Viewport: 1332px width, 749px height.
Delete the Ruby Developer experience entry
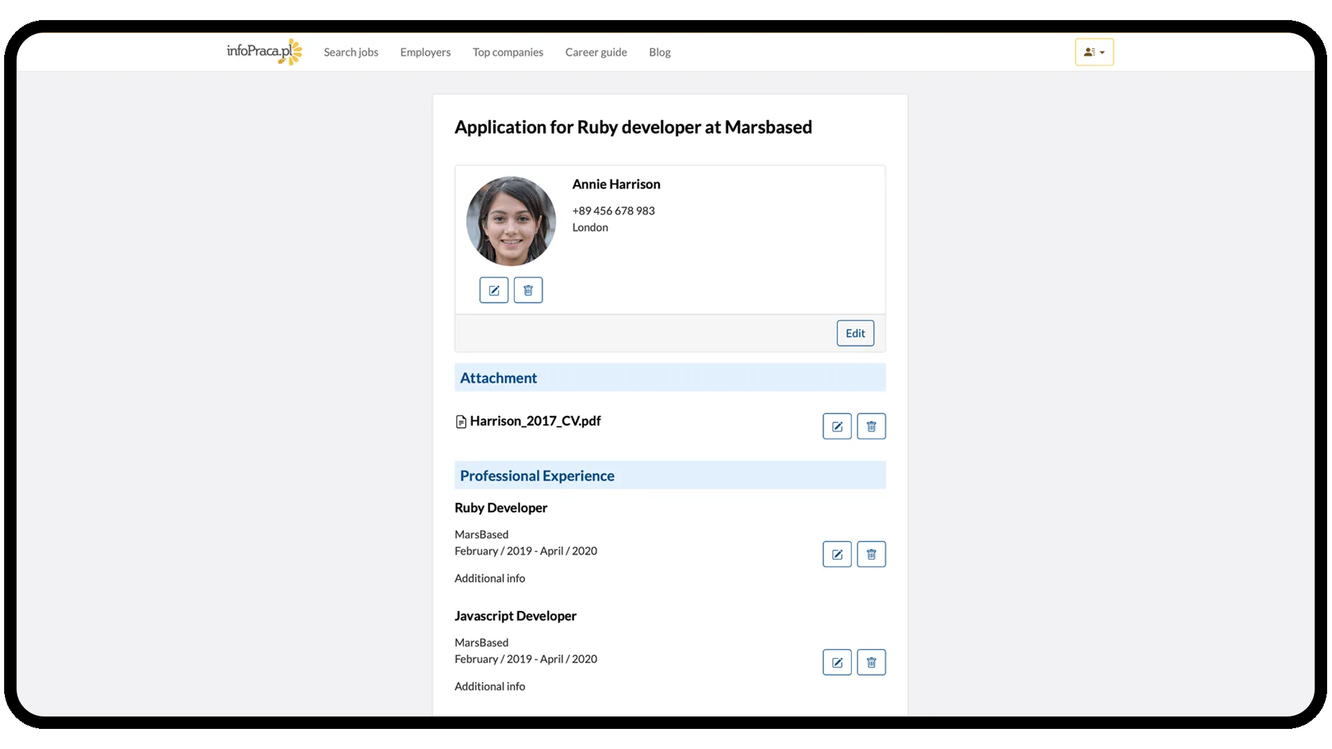(871, 554)
